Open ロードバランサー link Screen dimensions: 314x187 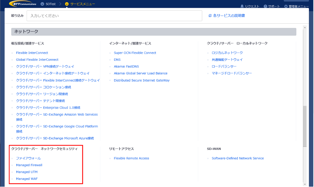[224, 66]
